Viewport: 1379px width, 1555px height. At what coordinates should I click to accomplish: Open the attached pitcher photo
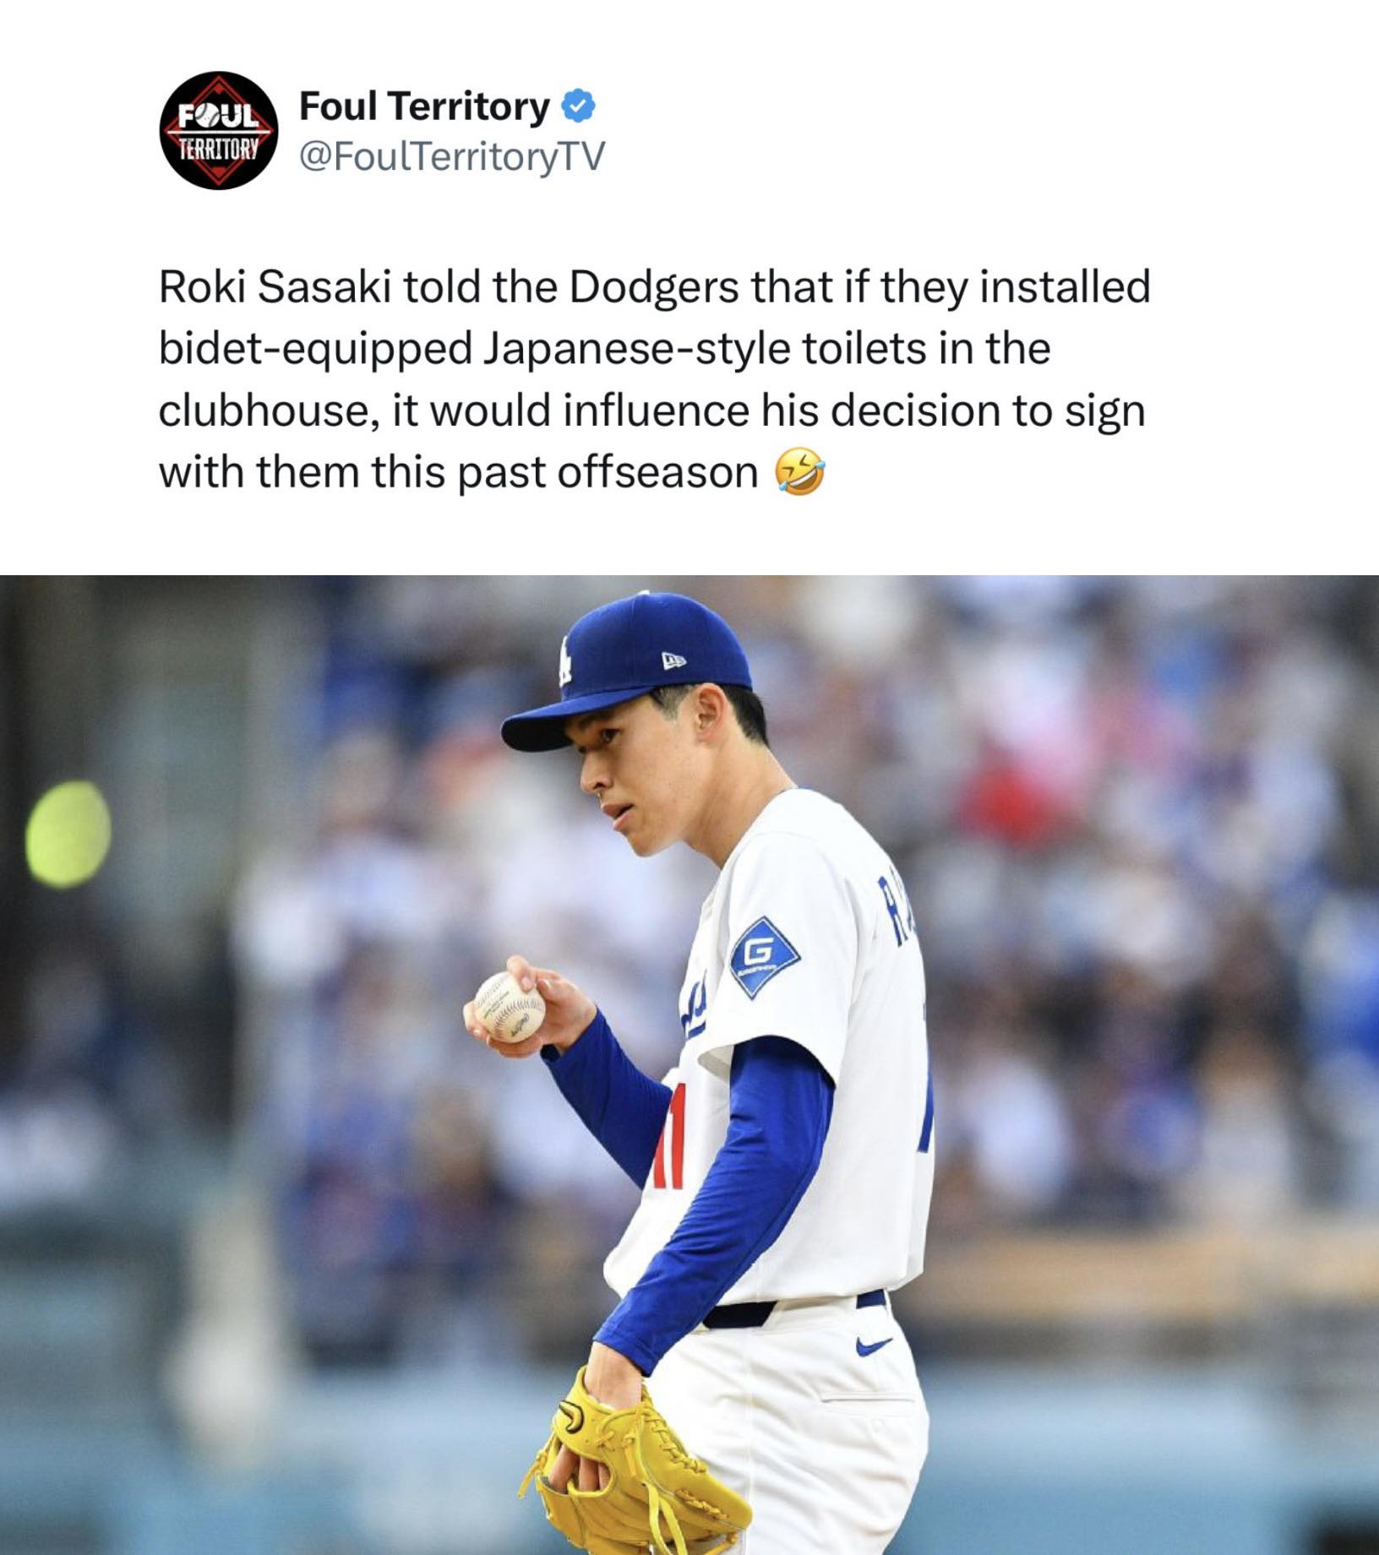(x=689, y=1064)
